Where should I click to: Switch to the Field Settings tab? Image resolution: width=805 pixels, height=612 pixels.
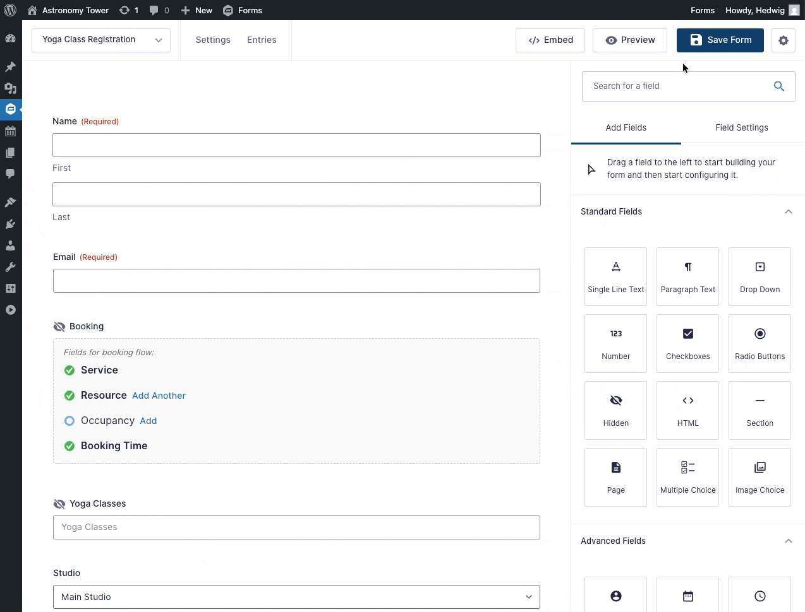click(x=741, y=127)
